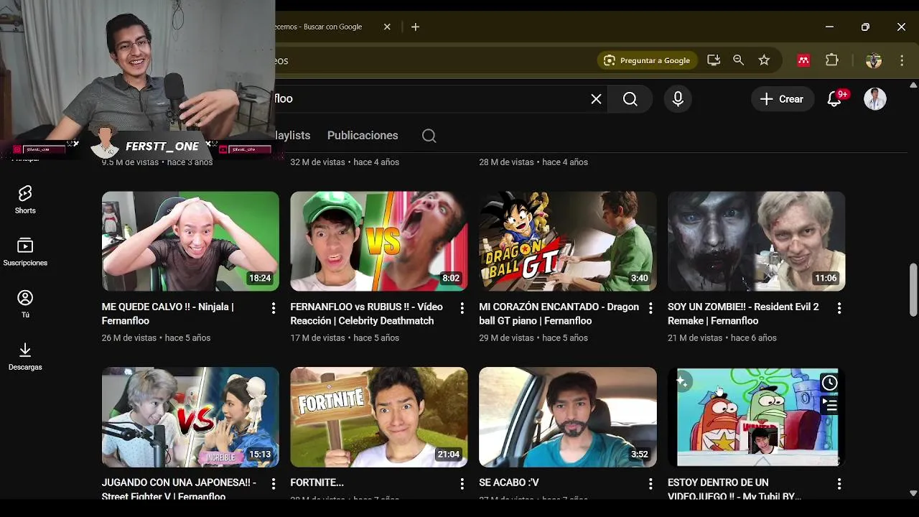Open options for JUGANDO CON UNA JAPONESA video
Viewport: 919px width, 517px height.
(x=273, y=484)
